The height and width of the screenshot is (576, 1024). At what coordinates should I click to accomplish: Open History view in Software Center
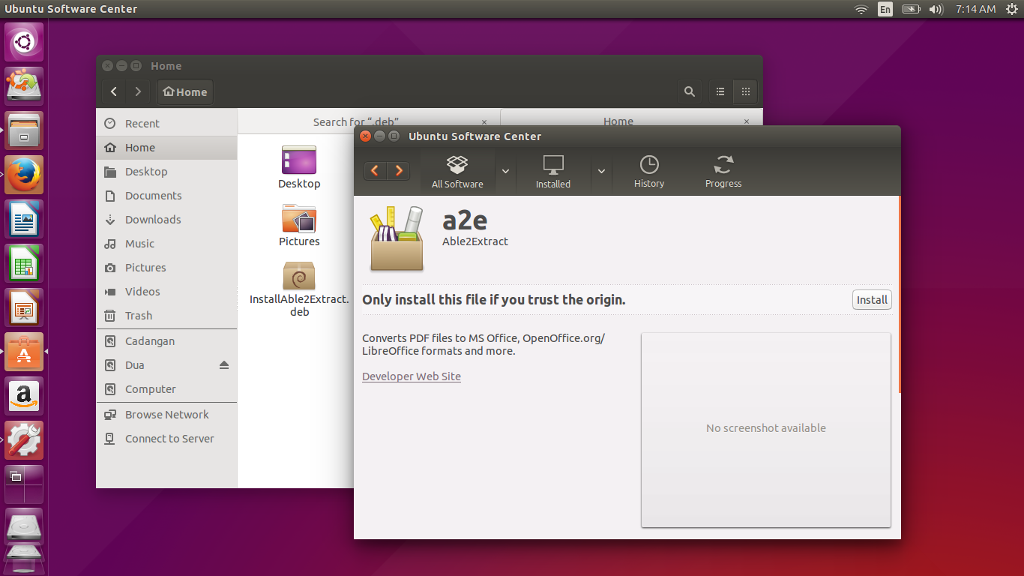click(x=649, y=172)
